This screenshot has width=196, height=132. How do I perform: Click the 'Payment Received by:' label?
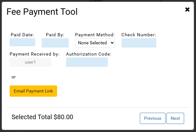[35, 54]
